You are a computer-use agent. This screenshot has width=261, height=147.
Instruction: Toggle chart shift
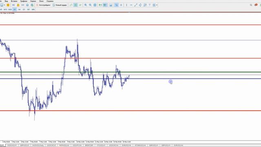pyautogui.click(x=105, y=5)
